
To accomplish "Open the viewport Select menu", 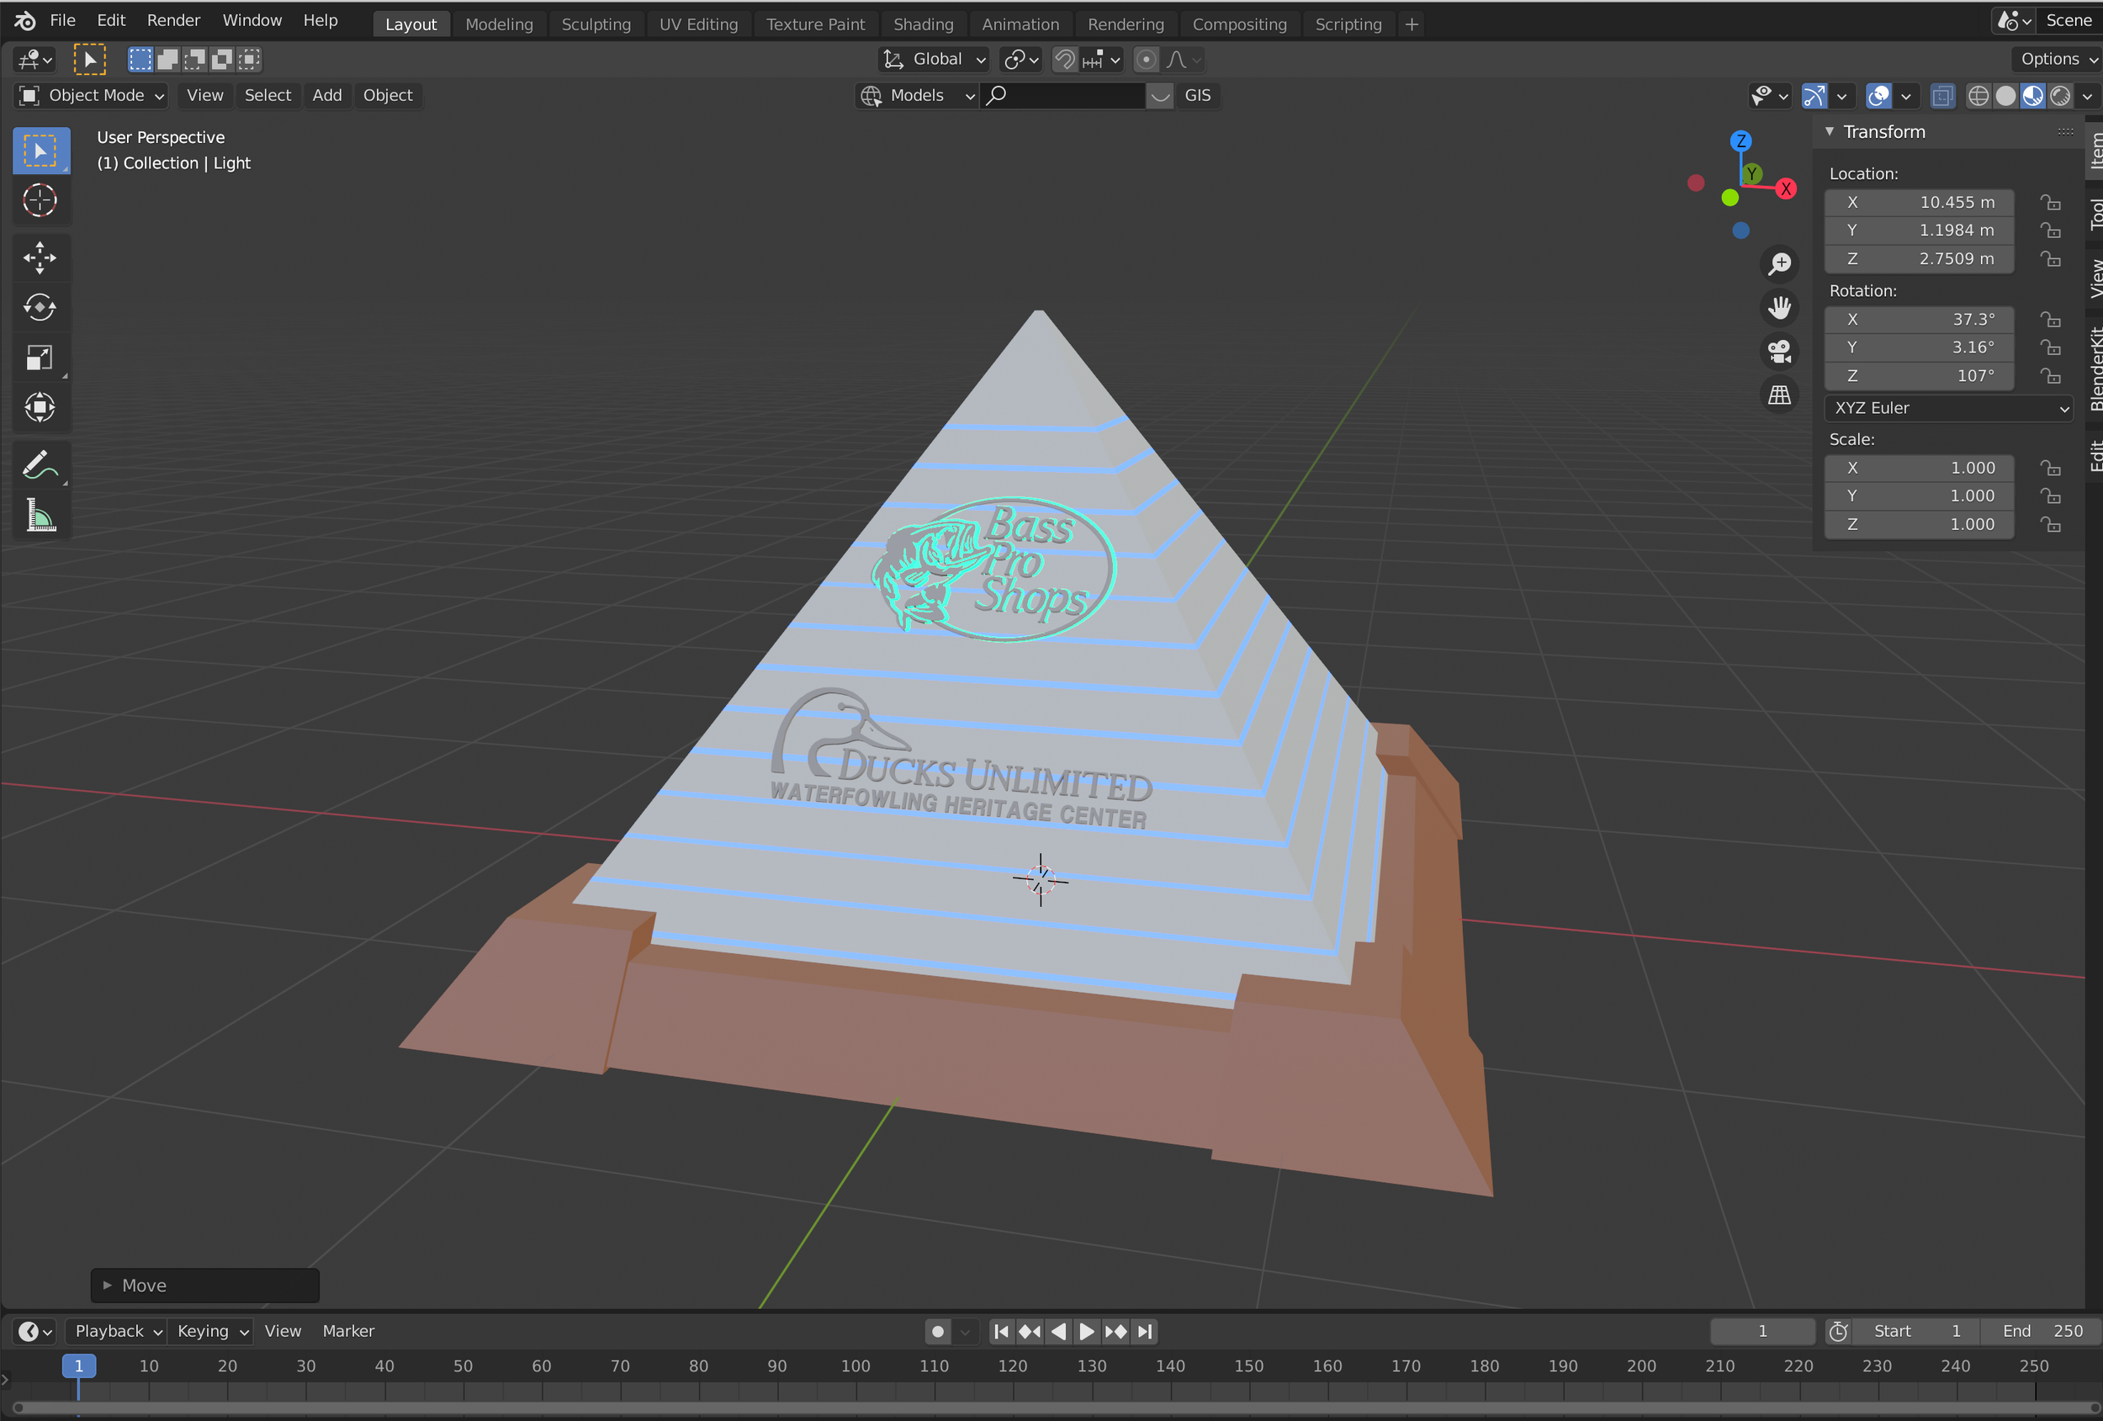I will tap(268, 96).
